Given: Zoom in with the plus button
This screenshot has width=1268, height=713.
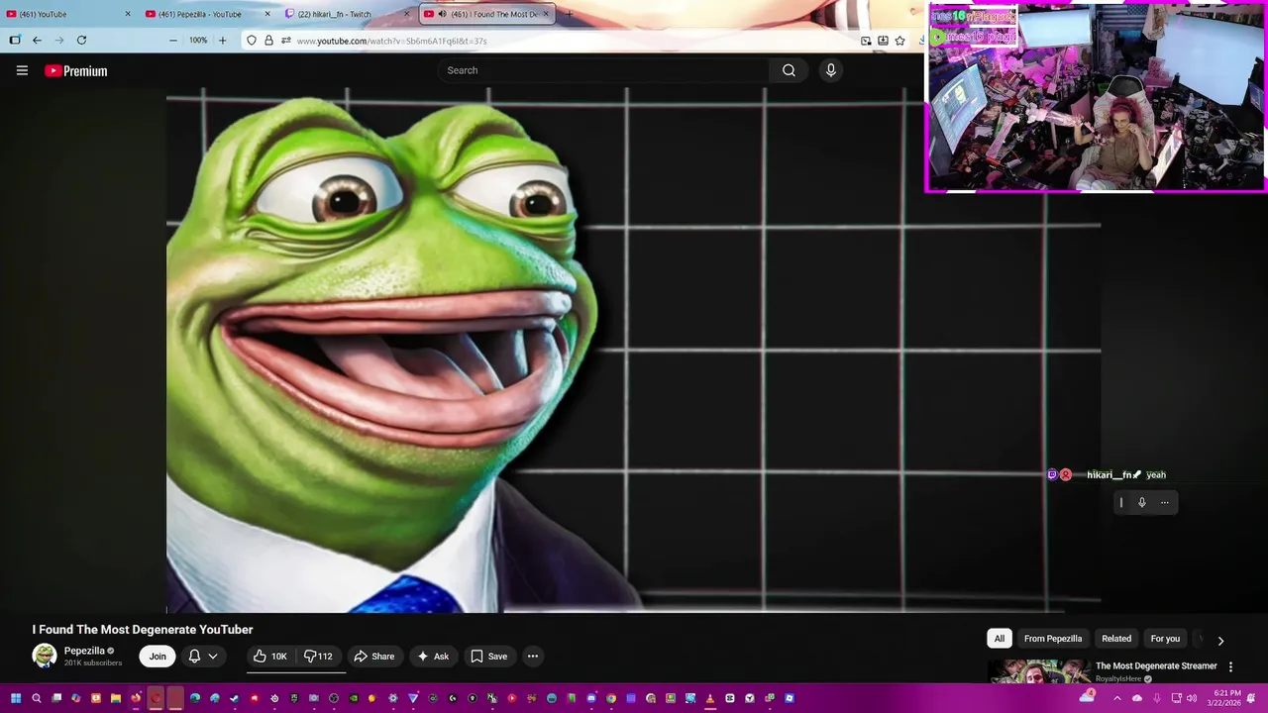Looking at the screenshot, I should point(222,41).
